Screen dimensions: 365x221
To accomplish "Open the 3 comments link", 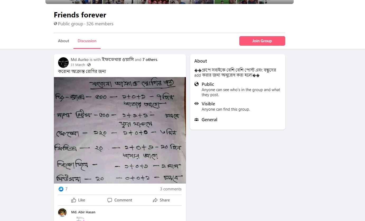I will (171, 189).
